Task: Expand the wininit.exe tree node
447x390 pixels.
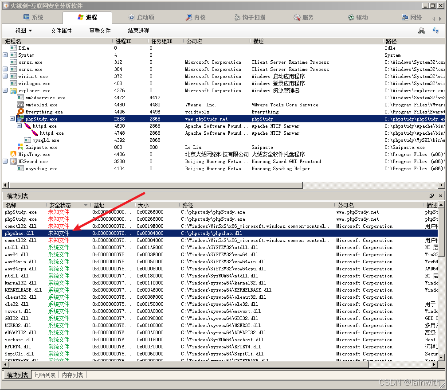Action: (x=5, y=76)
